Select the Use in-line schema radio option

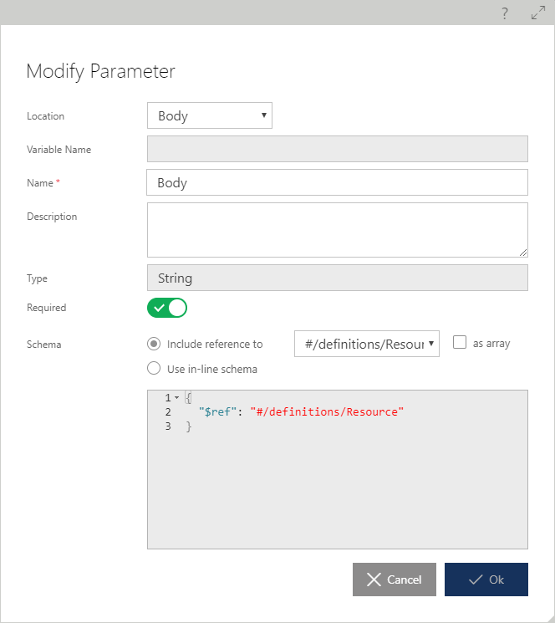click(154, 368)
